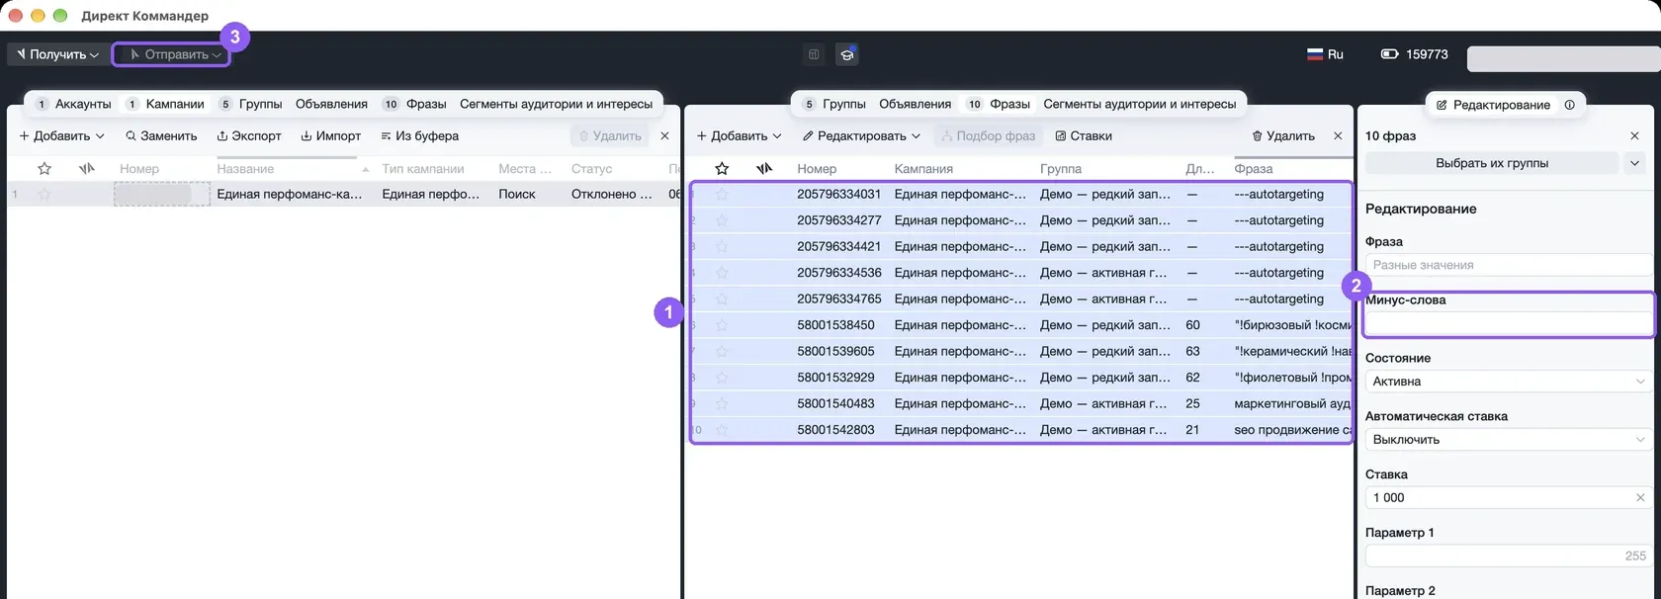
Task: Open the Редактировать dropdown
Action: (861, 135)
